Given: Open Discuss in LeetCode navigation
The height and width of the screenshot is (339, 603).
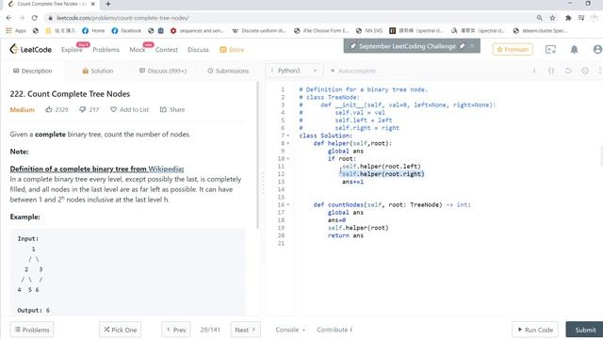Looking at the screenshot, I should click(198, 50).
